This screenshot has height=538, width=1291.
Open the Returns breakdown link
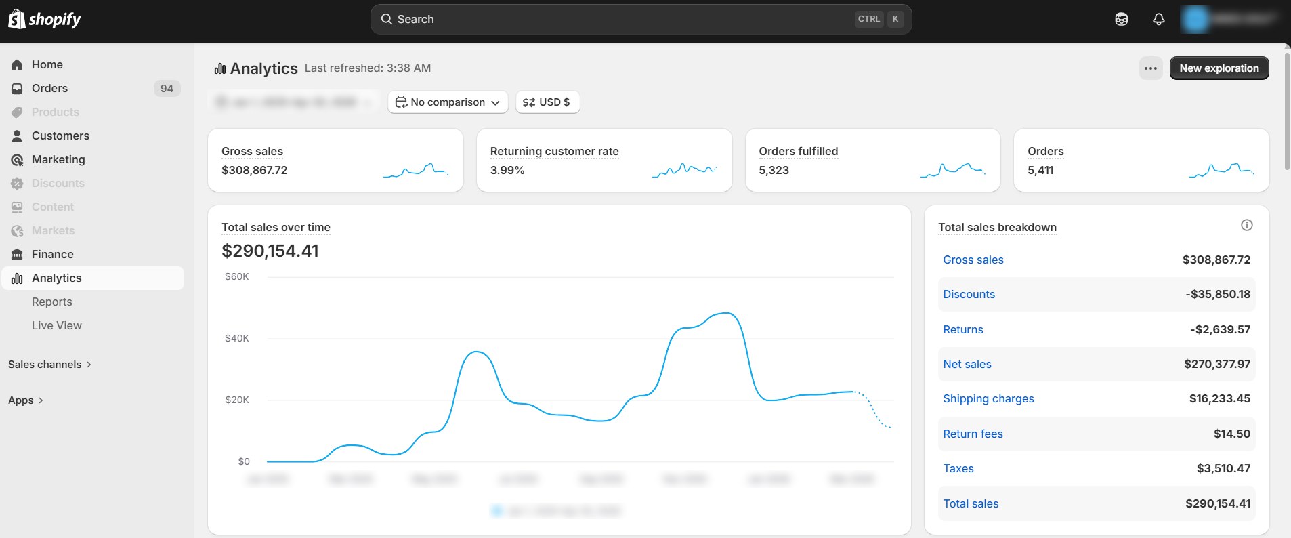pyautogui.click(x=963, y=329)
